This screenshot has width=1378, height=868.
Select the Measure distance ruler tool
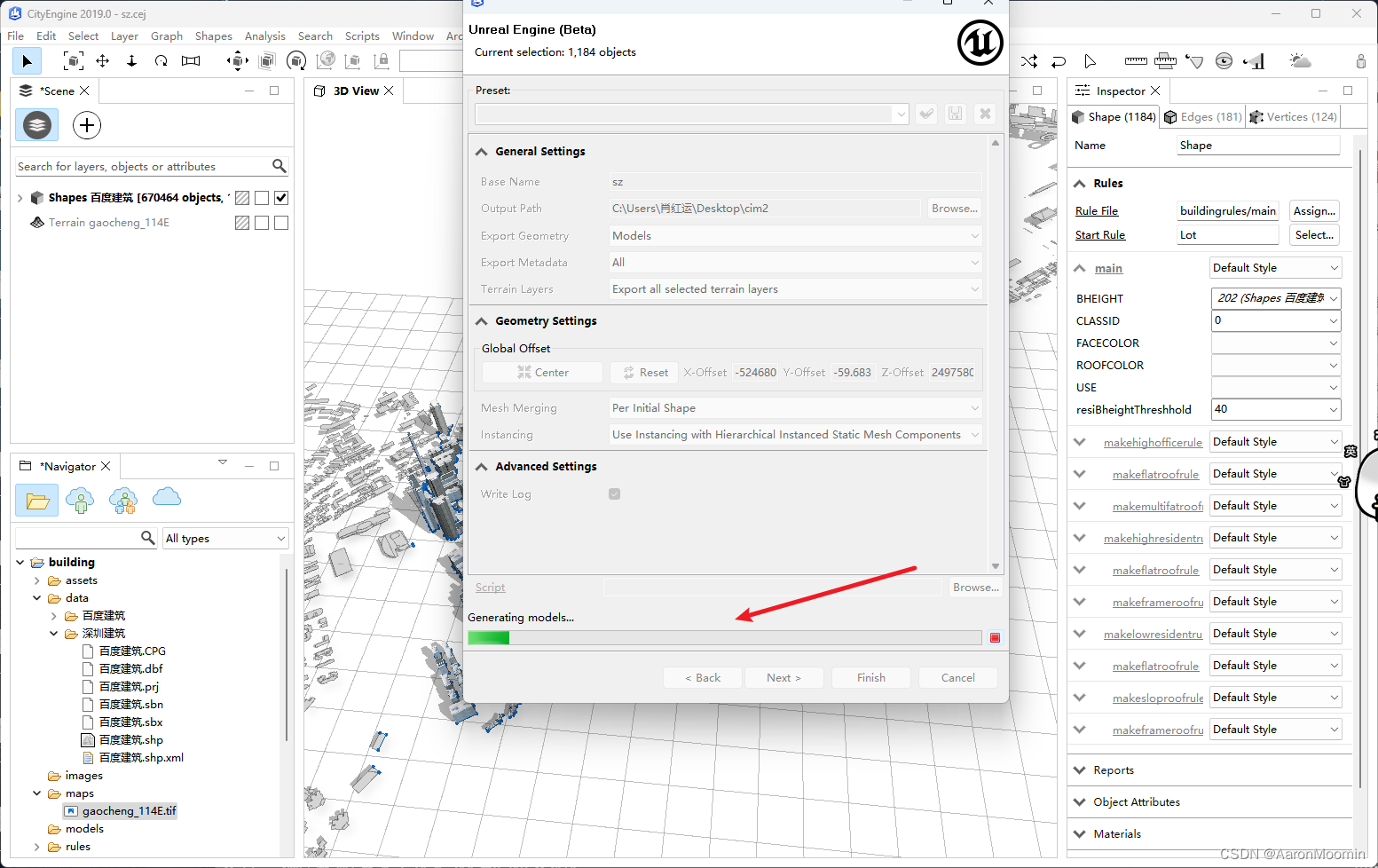coord(1136,61)
